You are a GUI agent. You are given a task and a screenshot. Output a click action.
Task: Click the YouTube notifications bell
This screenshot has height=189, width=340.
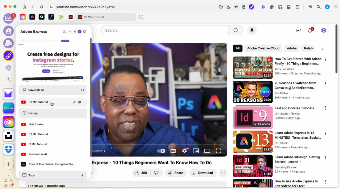click(310, 31)
